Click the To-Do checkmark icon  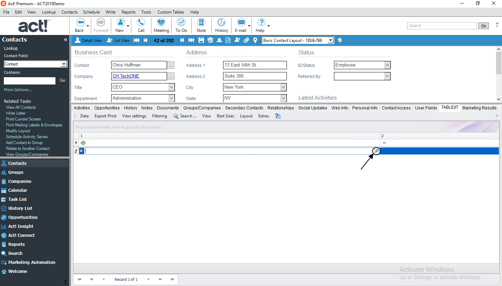[181, 23]
